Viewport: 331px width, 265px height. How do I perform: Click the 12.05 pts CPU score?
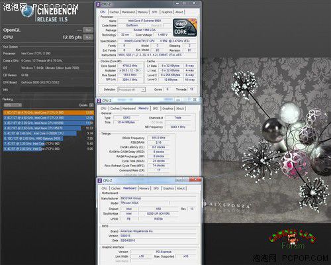point(72,37)
